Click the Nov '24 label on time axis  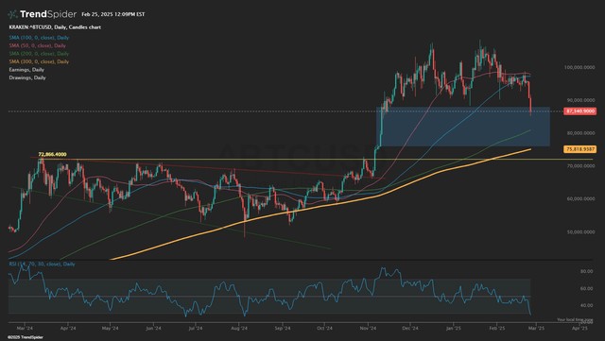368,329
